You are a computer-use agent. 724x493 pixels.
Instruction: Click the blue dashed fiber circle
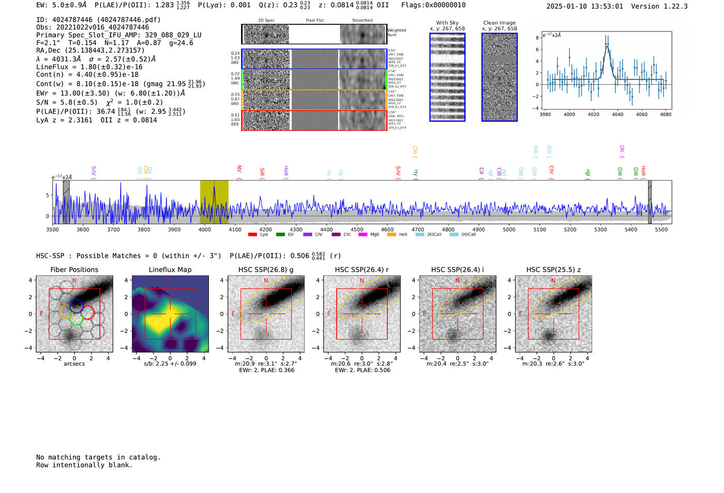click(76, 306)
